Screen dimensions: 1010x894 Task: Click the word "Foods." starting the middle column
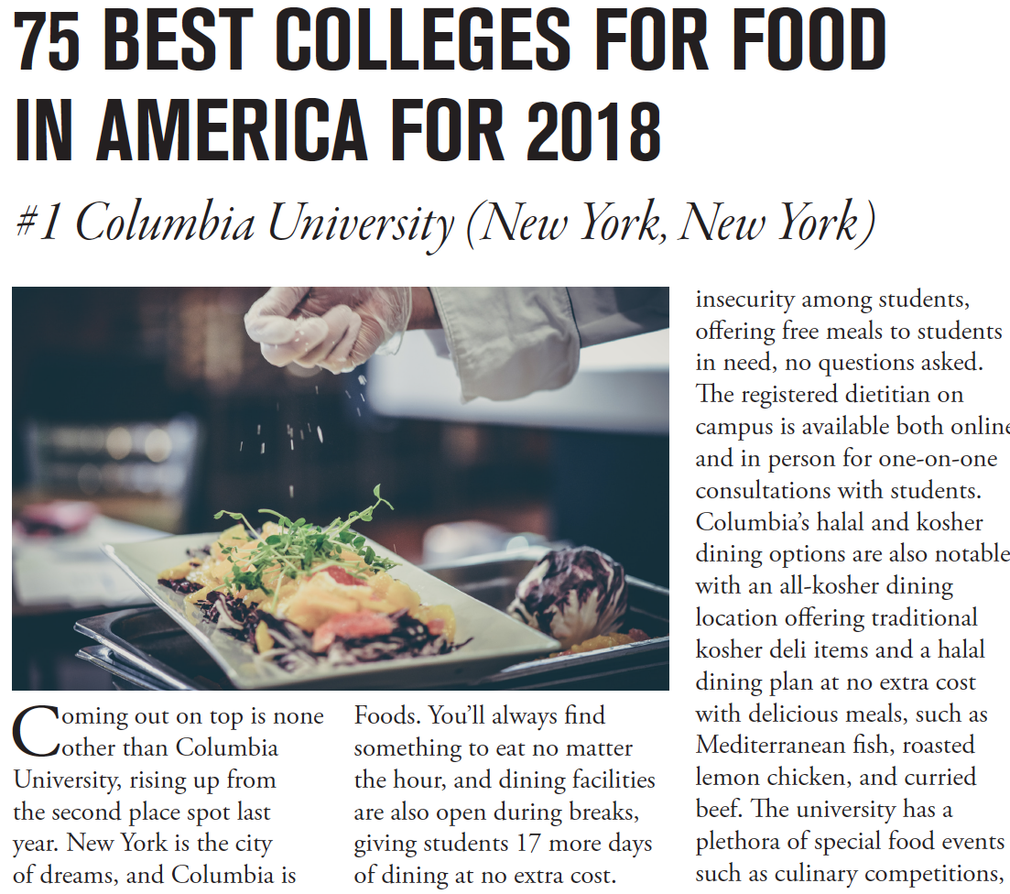point(387,715)
